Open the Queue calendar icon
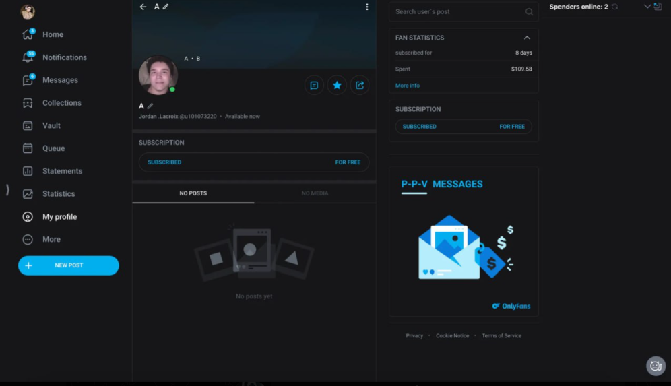The image size is (671, 386). pyautogui.click(x=28, y=148)
